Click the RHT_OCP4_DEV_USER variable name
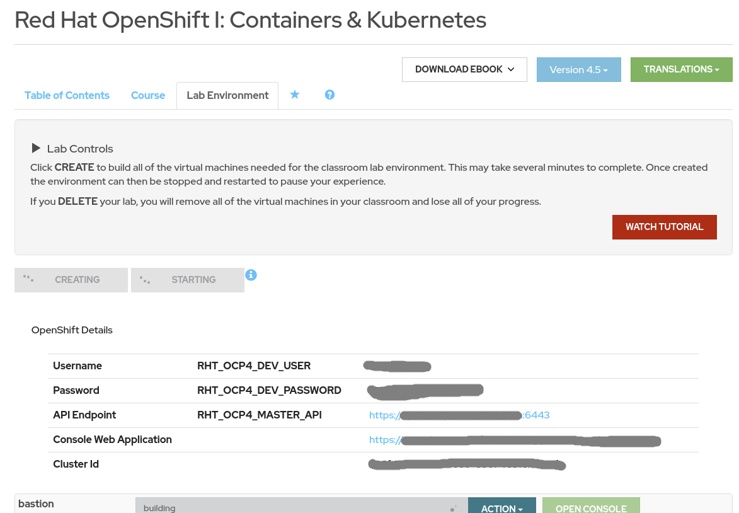The height and width of the screenshot is (513, 739). [x=254, y=366]
